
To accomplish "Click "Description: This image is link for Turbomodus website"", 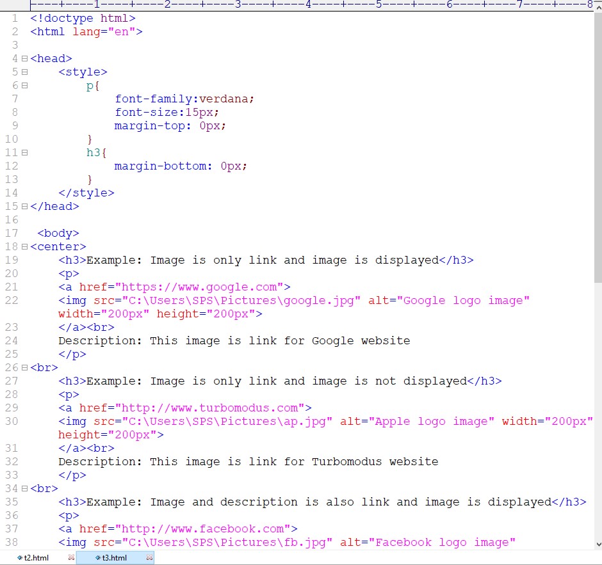I will point(248,461).
